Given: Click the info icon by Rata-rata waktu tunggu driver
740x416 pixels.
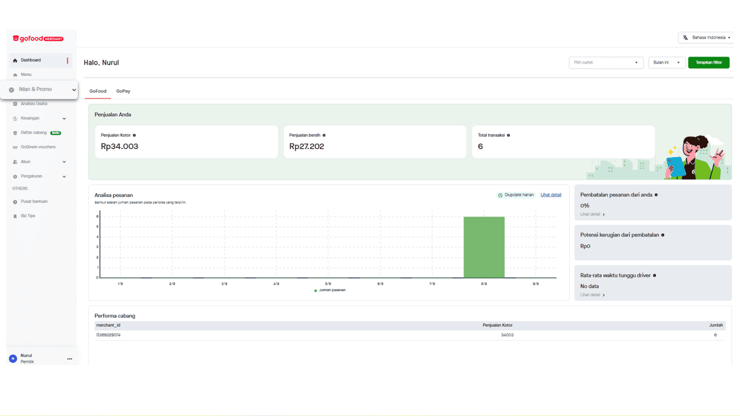Looking at the screenshot, I should (654, 276).
